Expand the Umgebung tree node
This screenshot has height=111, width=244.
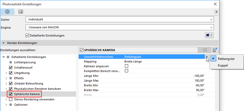(6, 73)
